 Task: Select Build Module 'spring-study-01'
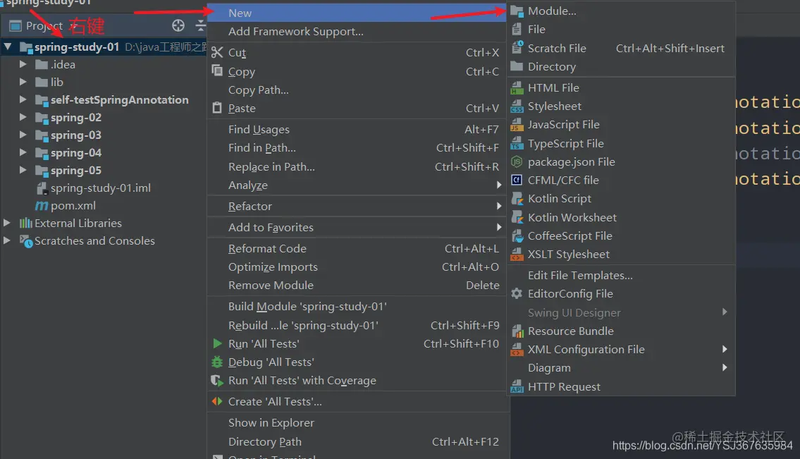[357, 306]
